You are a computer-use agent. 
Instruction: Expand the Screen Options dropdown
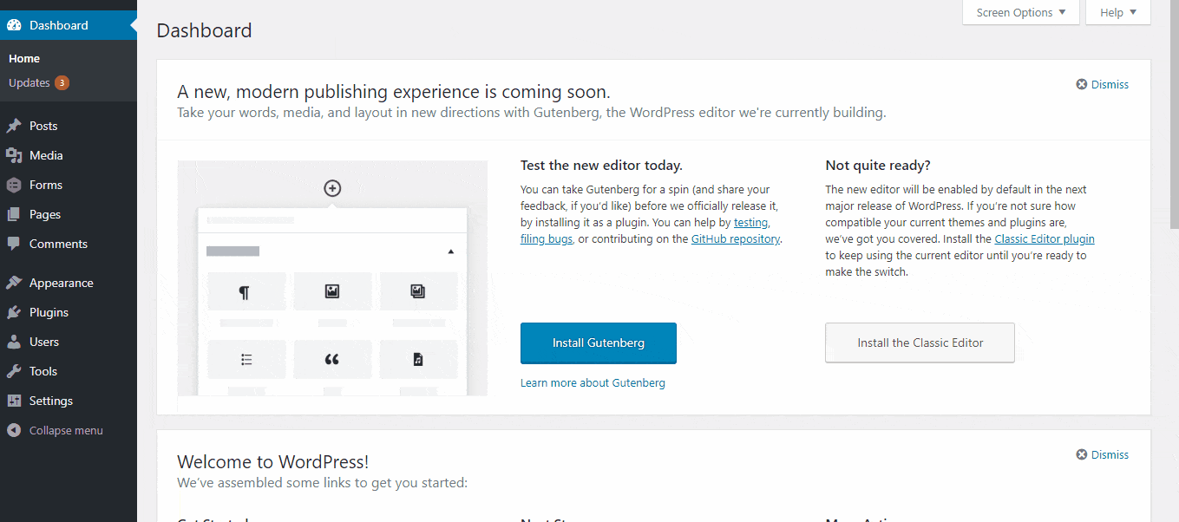tap(1021, 13)
